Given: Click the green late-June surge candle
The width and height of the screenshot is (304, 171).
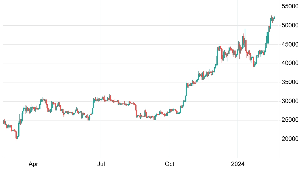Looking at the screenshot, I should (93, 105).
